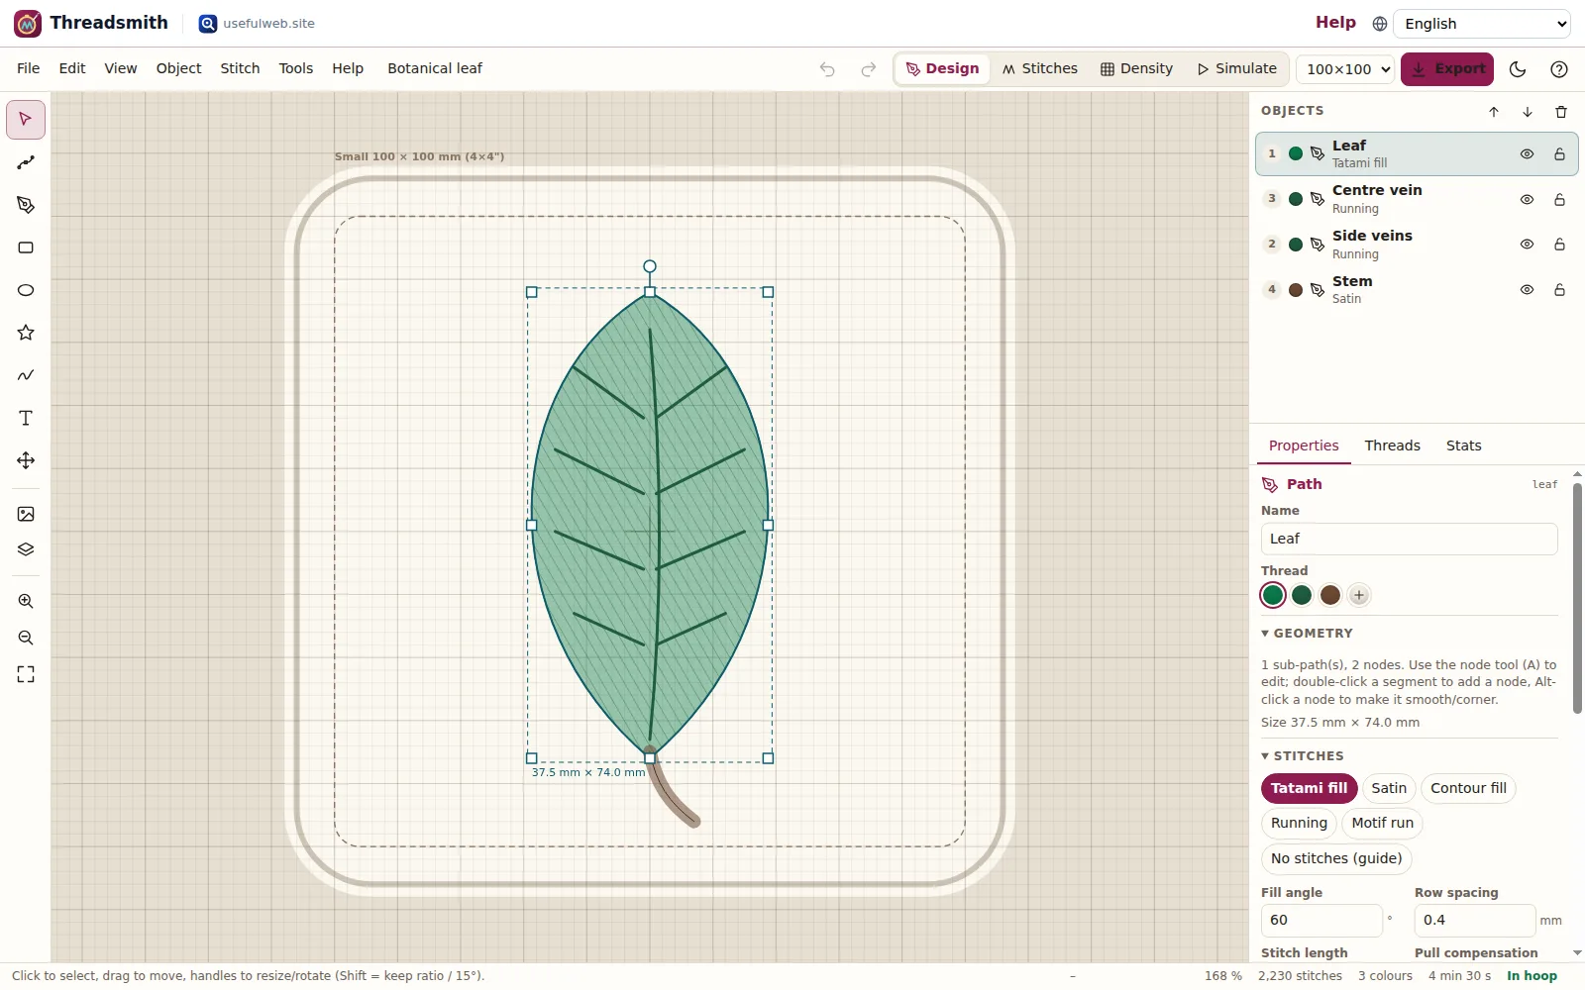Click the Fill angle field
The image size is (1585, 990).
pyautogui.click(x=1321, y=920)
